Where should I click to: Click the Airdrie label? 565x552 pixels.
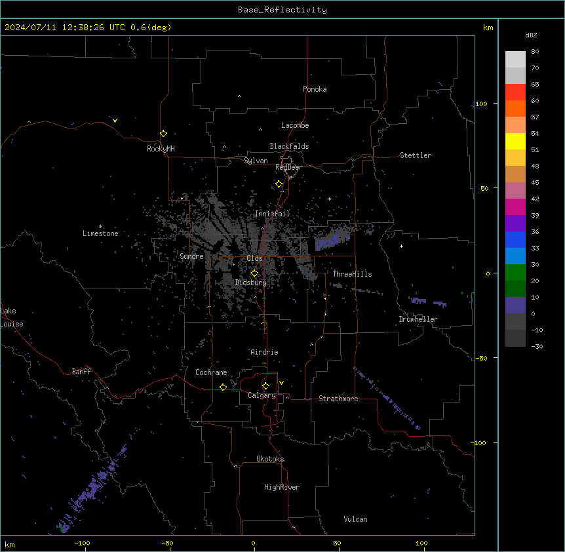(265, 352)
